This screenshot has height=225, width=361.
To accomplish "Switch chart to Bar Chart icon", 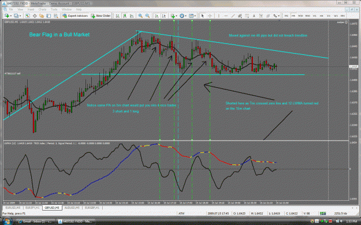I will click(117, 16).
